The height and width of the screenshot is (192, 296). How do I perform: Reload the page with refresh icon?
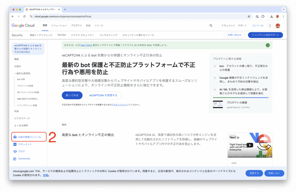[24, 17]
